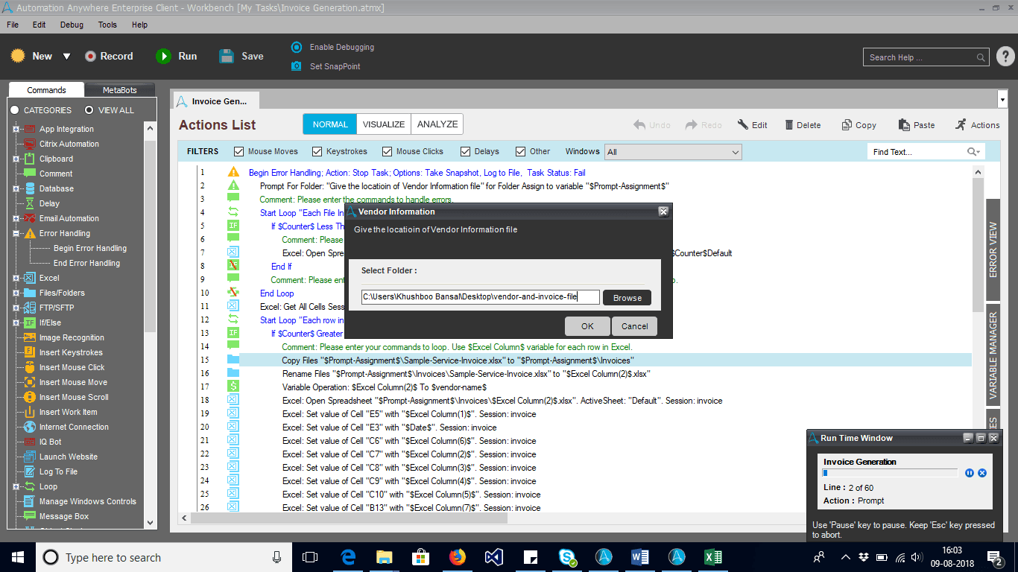Select the VIEW ALL radio button
Viewport: 1018px width, 572px height.
click(89, 110)
